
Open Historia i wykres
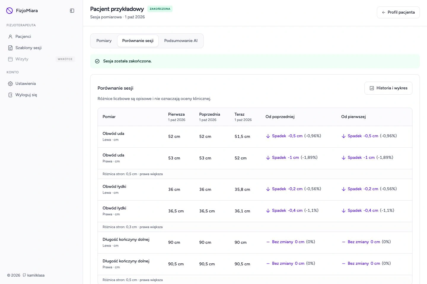point(388,88)
